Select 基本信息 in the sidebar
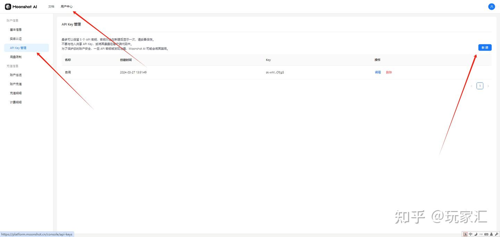The width and height of the screenshot is (500, 237). click(x=26, y=30)
